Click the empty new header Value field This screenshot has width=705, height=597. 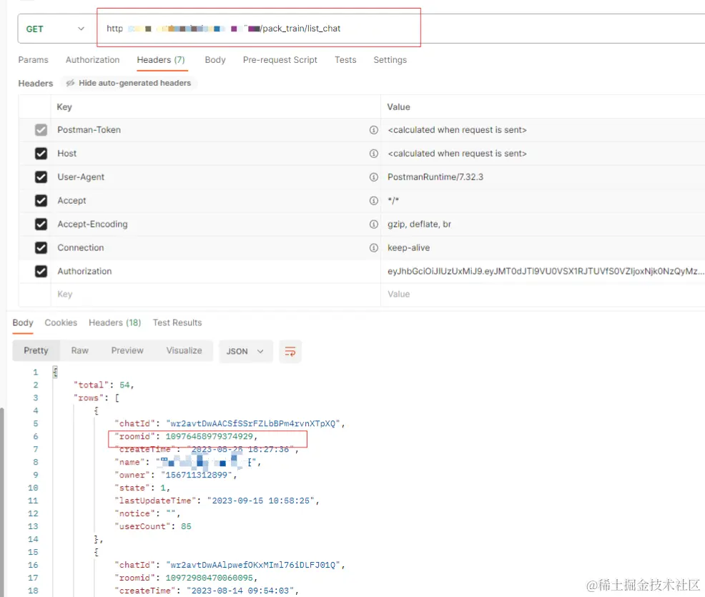pyautogui.click(x=543, y=295)
